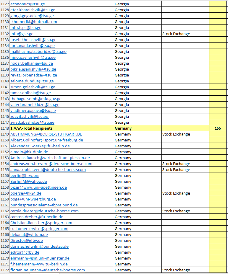Click the Alexander.Goerke@fu-berlin.de link
This screenshot has height=274, width=228.
[40, 146]
